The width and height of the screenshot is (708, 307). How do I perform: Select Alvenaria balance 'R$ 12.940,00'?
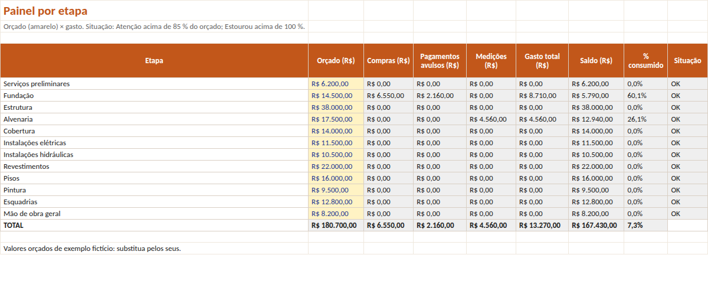[x=596, y=119]
